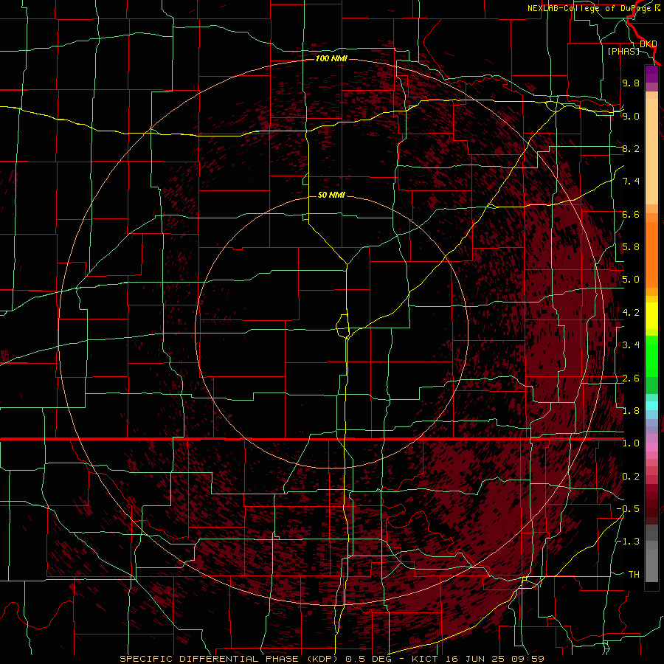Click the 9.8 value on the legend
This screenshot has height=664, width=664.
click(x=631, y=83)
